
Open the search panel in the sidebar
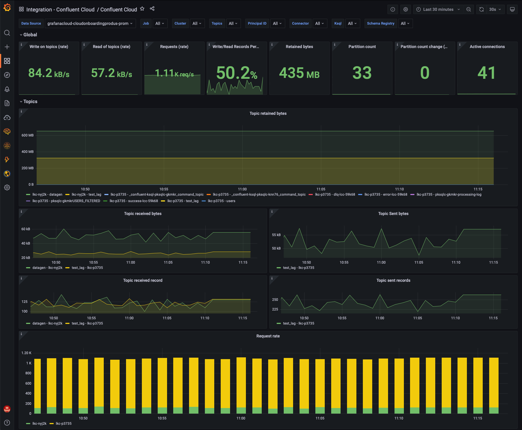7,33
